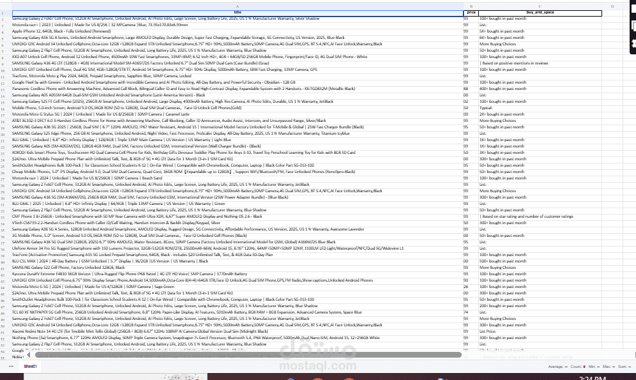Screen dimensions: 636x380
Task: Select the Nothing Phone (3a) title cell
Action: point(238,338)
